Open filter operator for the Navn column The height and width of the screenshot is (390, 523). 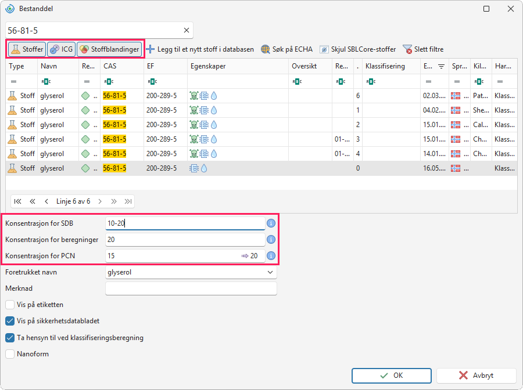pyautogui.click(x=46, y=81)
